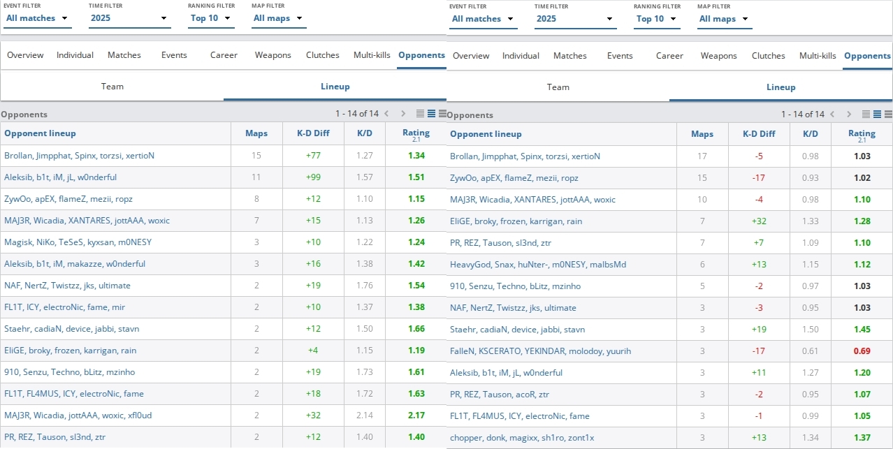Go to previous page in right panel
The height and width of the screenshot is (449, 893).
pos(831,115)
